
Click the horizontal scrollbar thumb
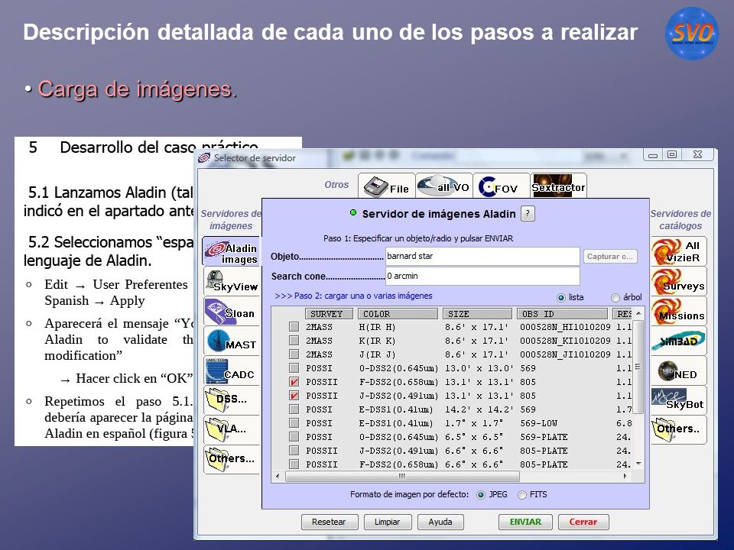pos(402,476)
